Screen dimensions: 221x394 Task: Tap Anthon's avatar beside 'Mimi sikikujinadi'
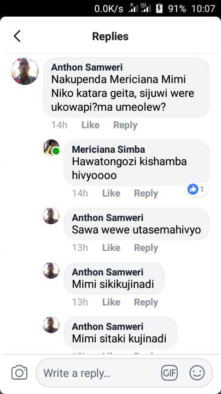tap(51, 270)
